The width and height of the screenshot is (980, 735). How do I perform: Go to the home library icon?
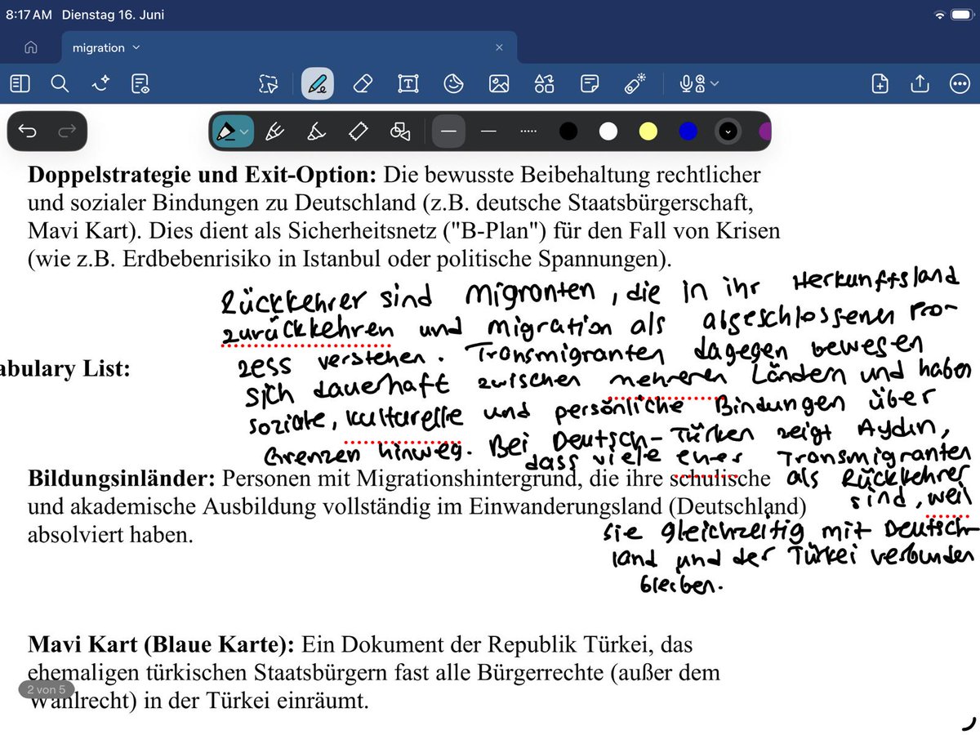(31, 47)
